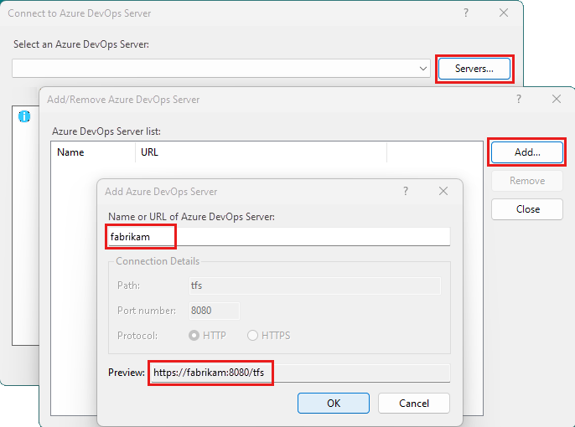Select the HTTP protocol radio button
The image size is (575, 427).
194,336
